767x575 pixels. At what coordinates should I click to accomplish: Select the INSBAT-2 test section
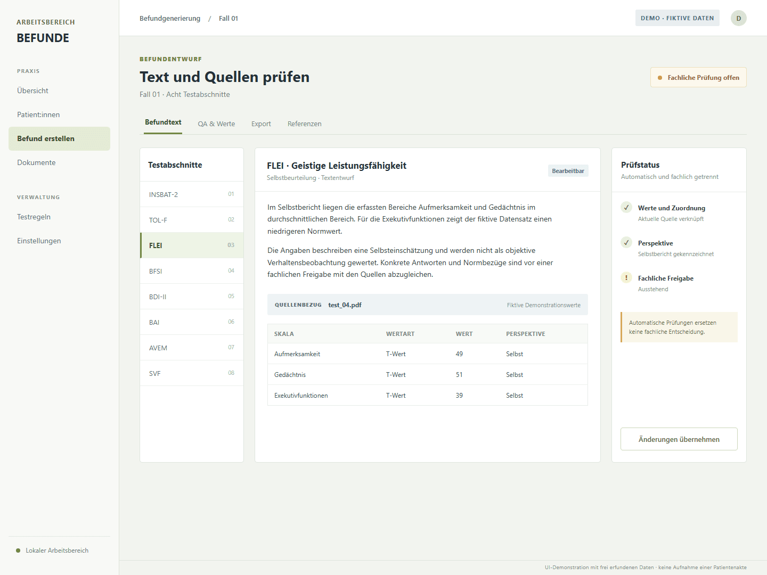pos(192,194)
